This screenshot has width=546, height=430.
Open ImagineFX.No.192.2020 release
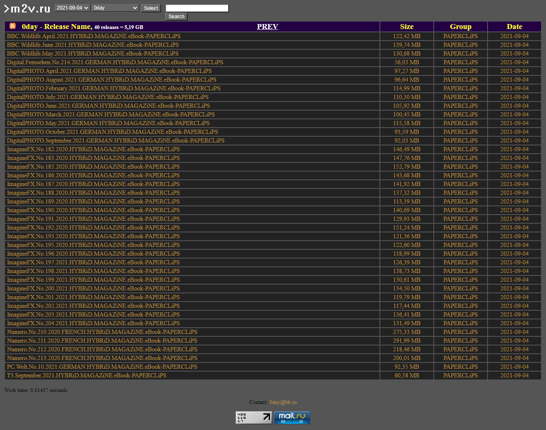pyautogui.click(x=93, y=227)
